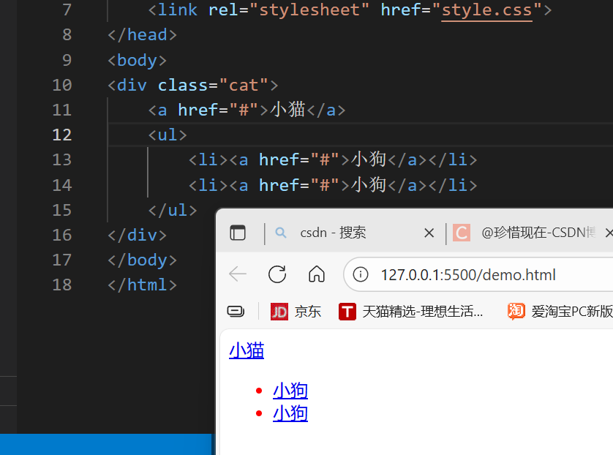Open the 京东 bookmark

coord(296,312)
